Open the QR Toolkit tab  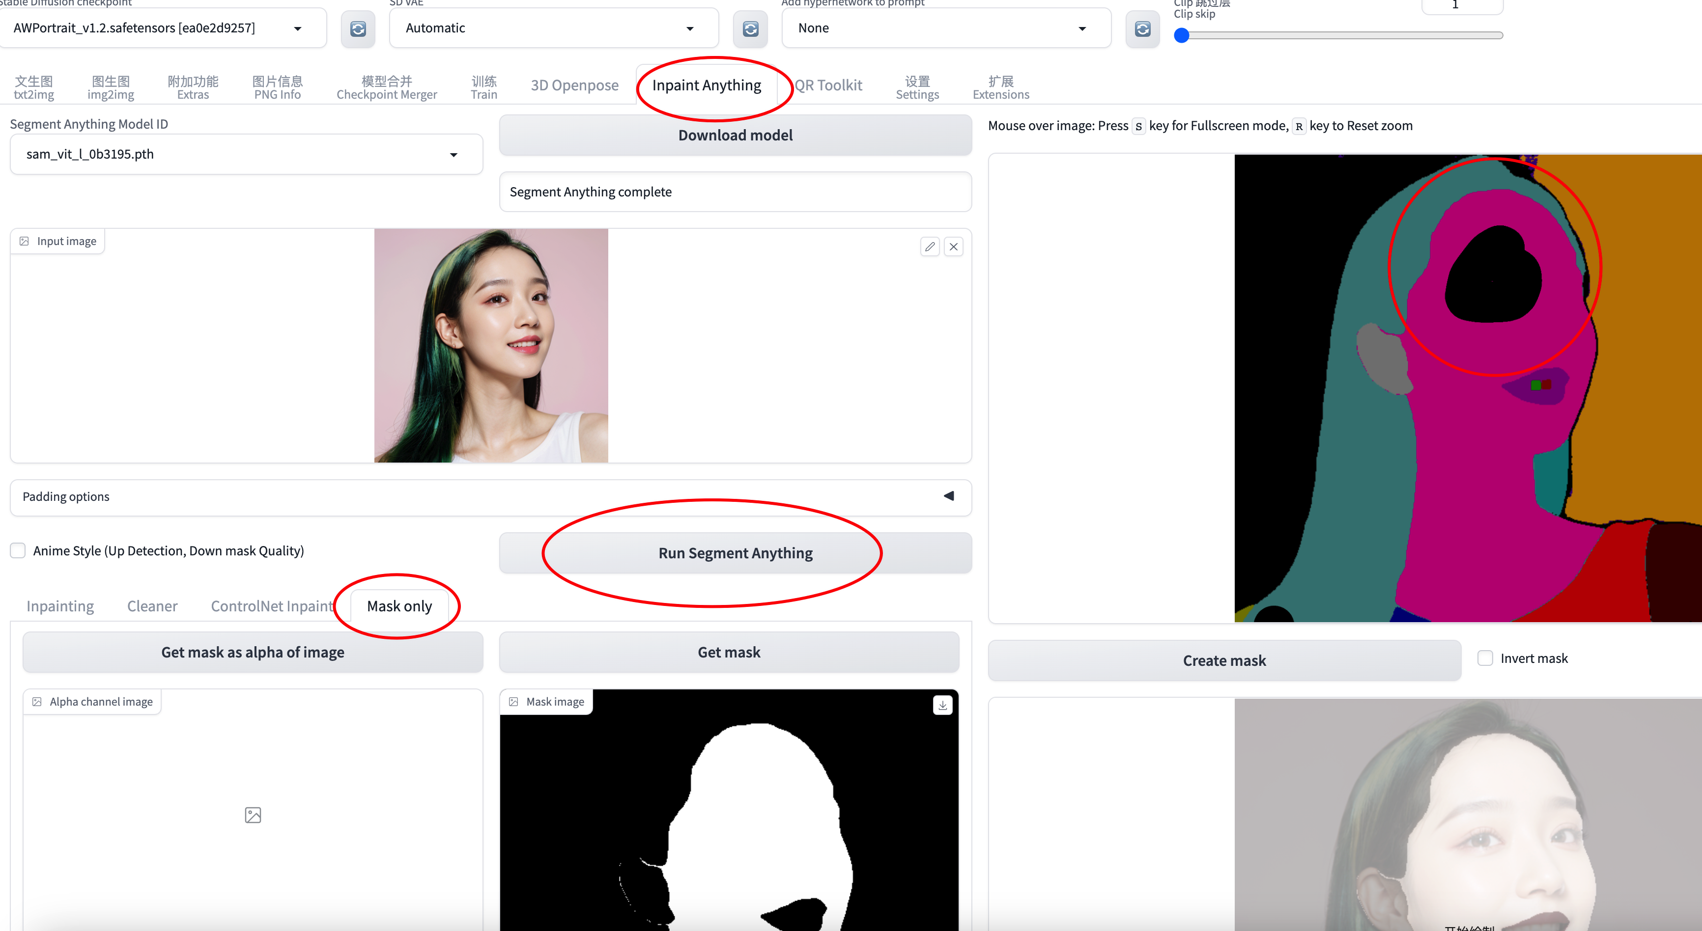(x=828, y=85)
